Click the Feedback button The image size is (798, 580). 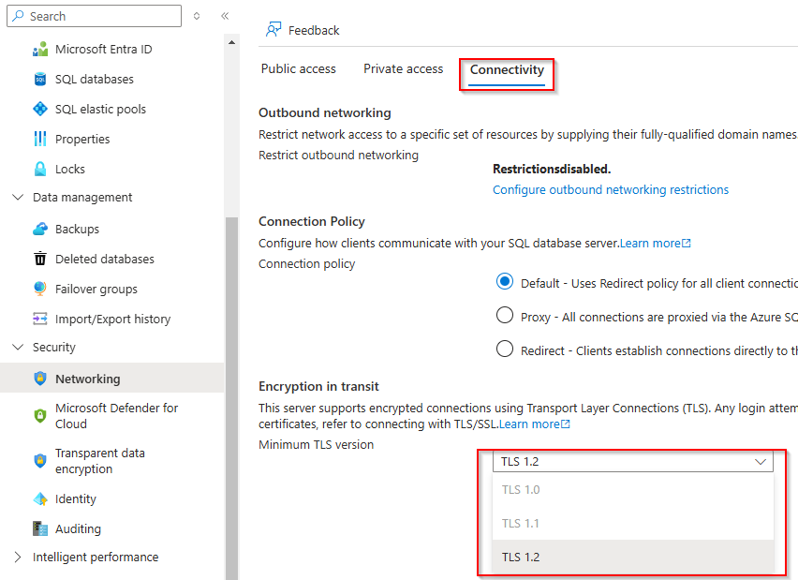click(303, 30)
